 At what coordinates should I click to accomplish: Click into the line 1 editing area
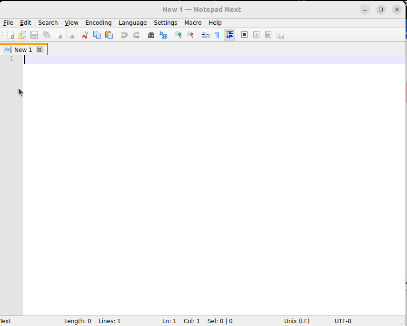pyautogui.click(x=214, y=59)
